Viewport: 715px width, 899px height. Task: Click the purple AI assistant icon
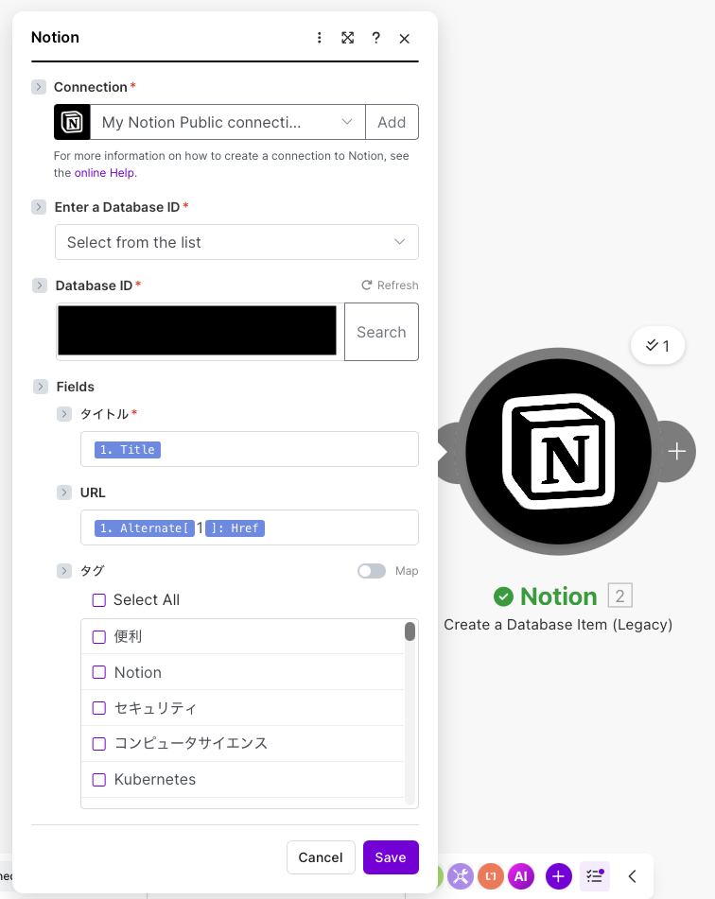521,876
